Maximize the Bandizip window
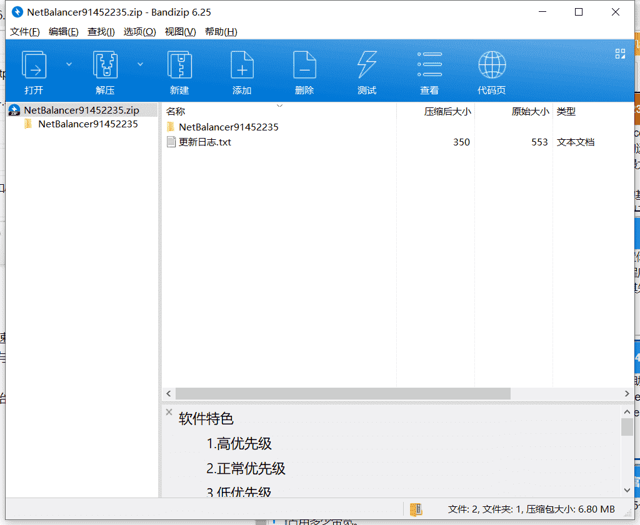Image resolution: width=640 pixels, height=525 pixels. tap(579, 12)
